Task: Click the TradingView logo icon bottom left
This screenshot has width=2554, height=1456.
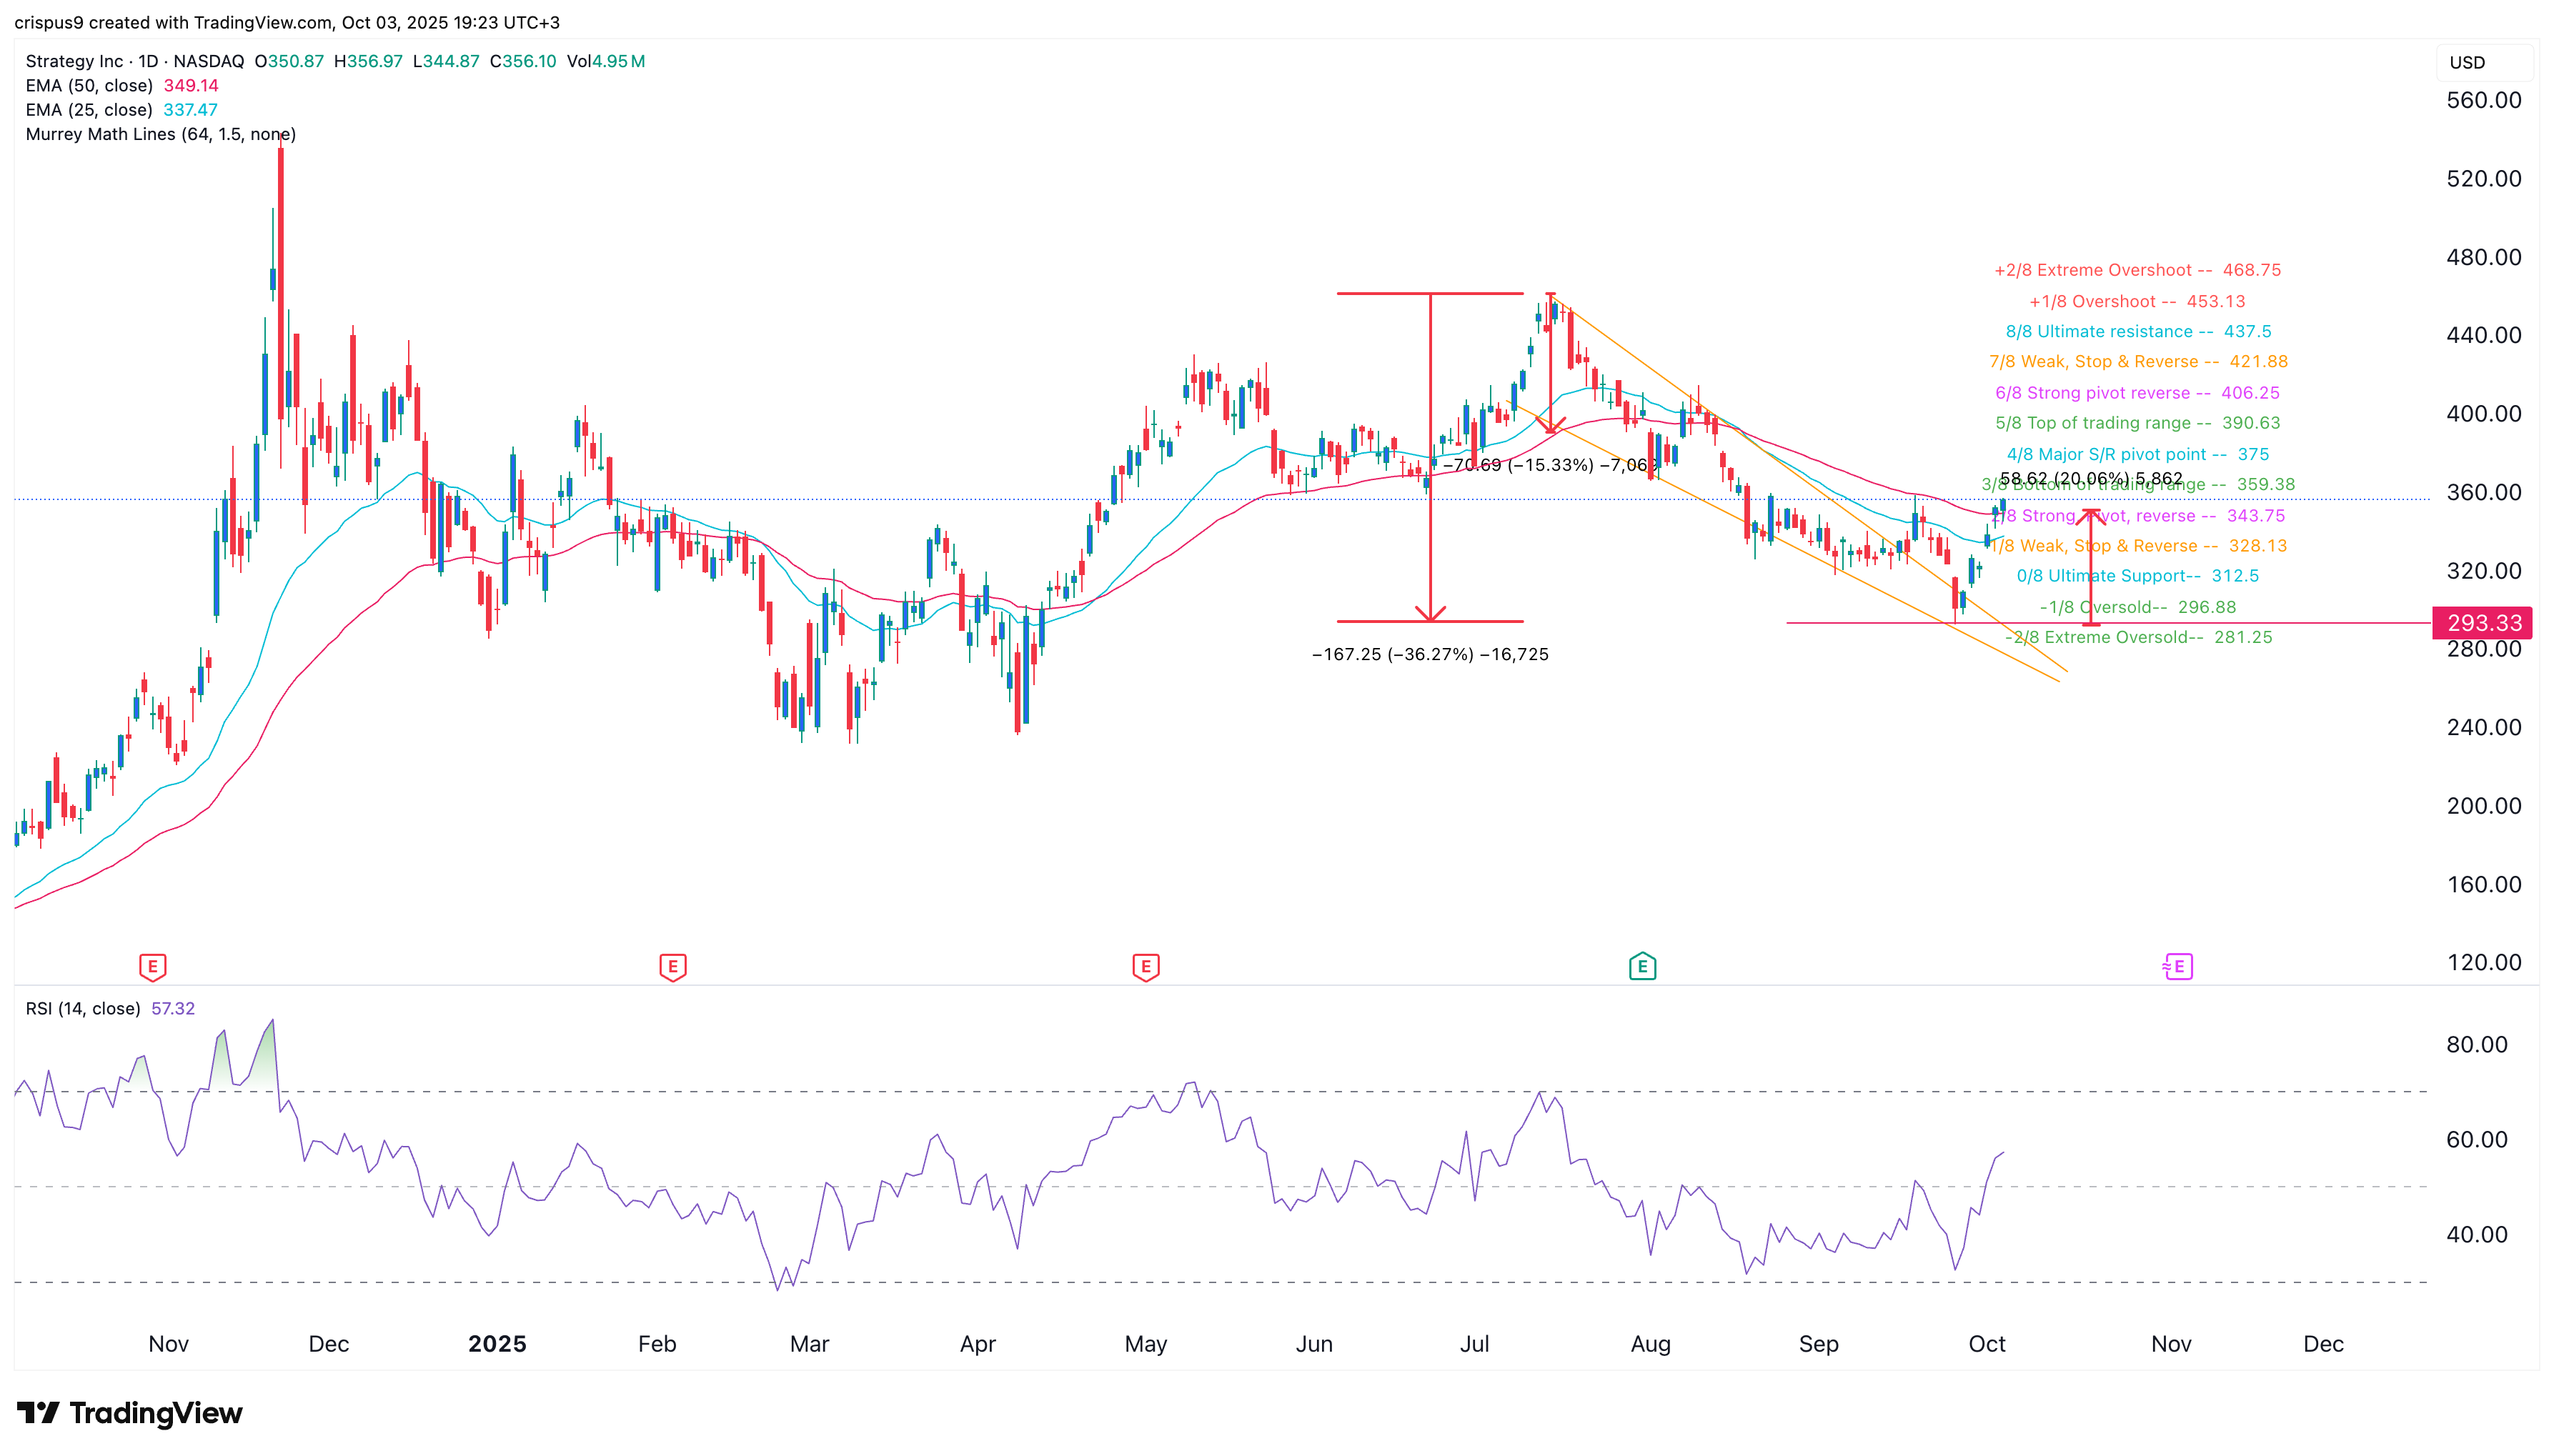Action: click(x=37, y=1413)
